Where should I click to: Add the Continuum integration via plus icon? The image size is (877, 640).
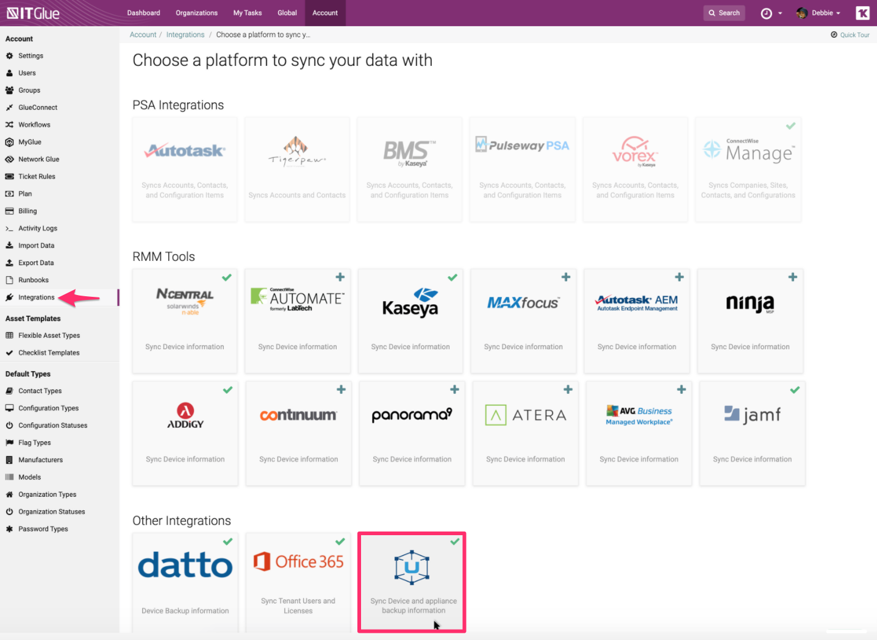(x=341, y=389)
